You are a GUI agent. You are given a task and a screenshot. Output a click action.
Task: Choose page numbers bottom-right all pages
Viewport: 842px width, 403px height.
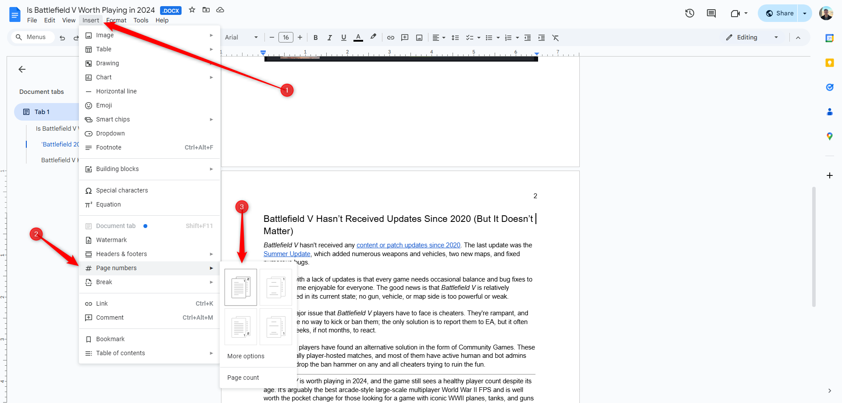coord(241,327)
